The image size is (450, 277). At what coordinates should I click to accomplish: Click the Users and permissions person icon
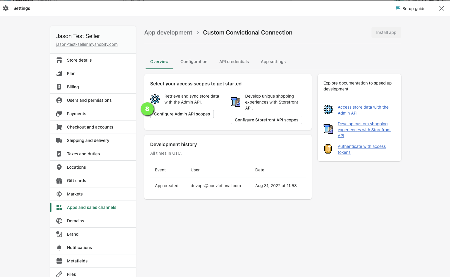(59, 100)
